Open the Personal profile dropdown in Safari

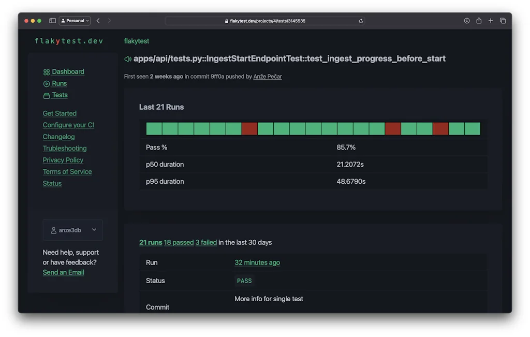coord(74,20)
